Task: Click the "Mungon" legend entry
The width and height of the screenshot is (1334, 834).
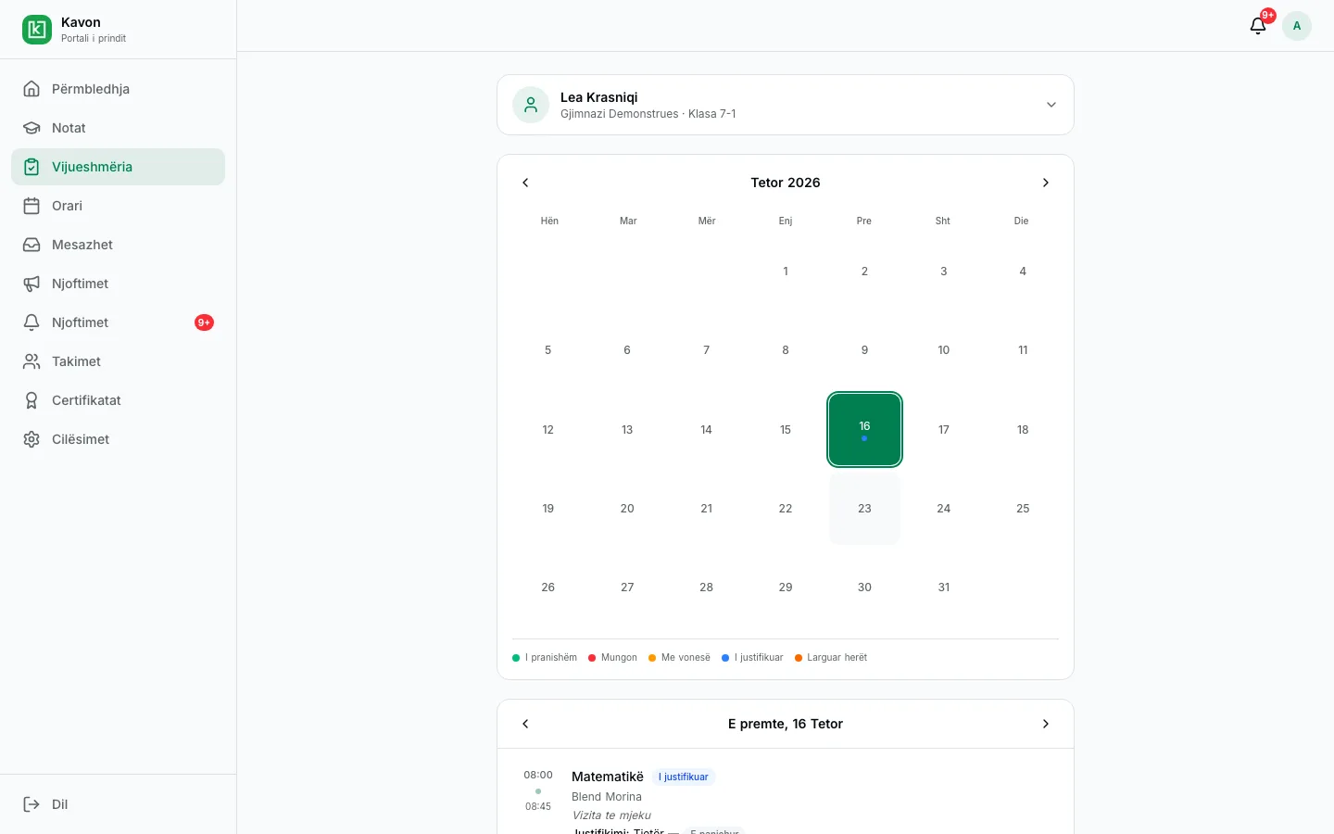Action: coord(612,658)
